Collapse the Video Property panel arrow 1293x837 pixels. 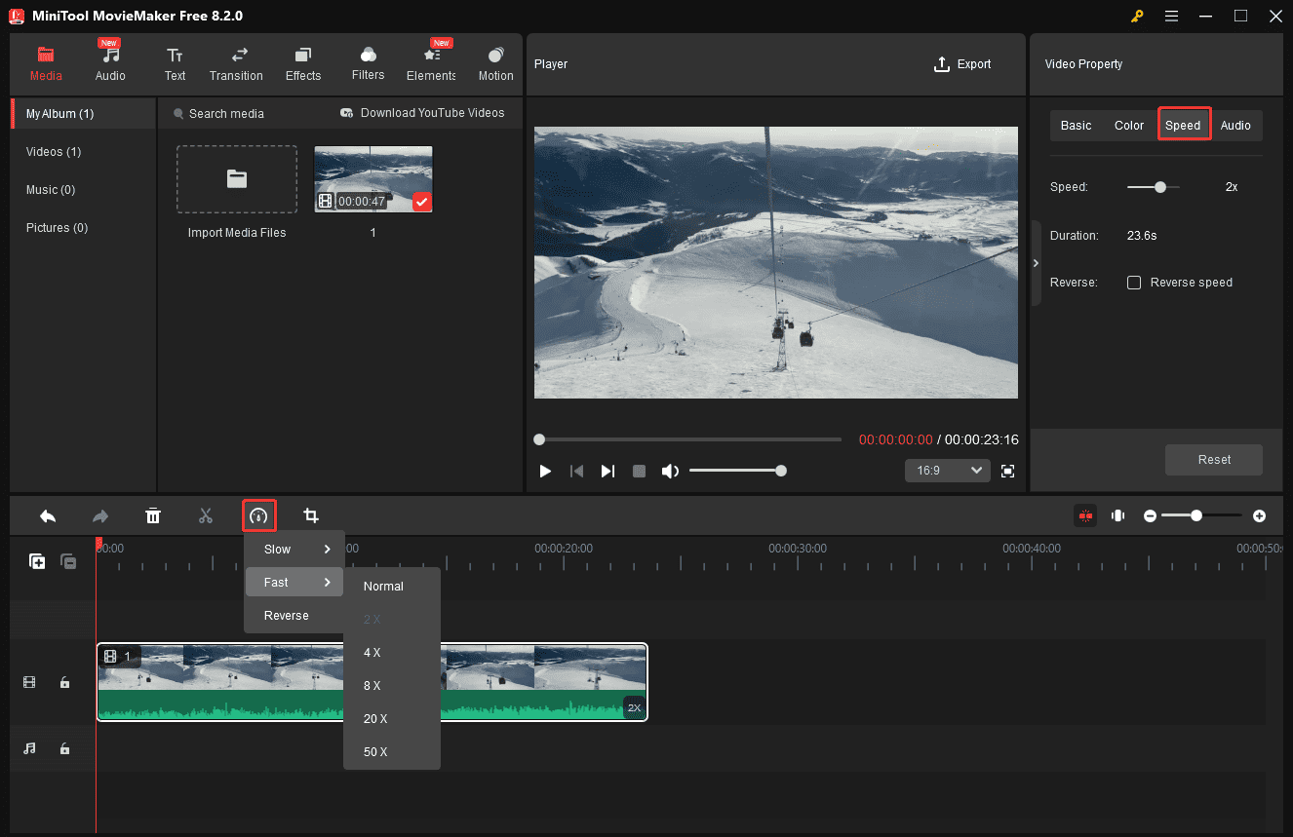pos(1036,263)
